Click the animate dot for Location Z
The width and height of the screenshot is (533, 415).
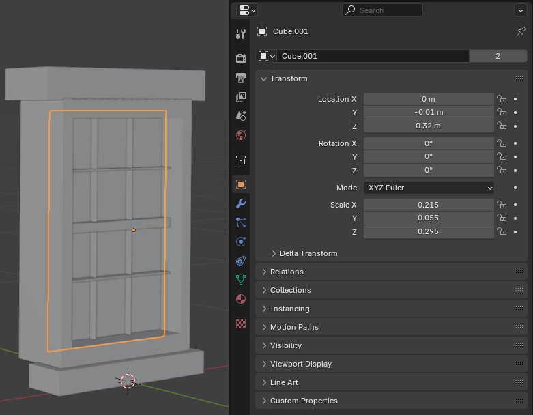tap(515, 126)
